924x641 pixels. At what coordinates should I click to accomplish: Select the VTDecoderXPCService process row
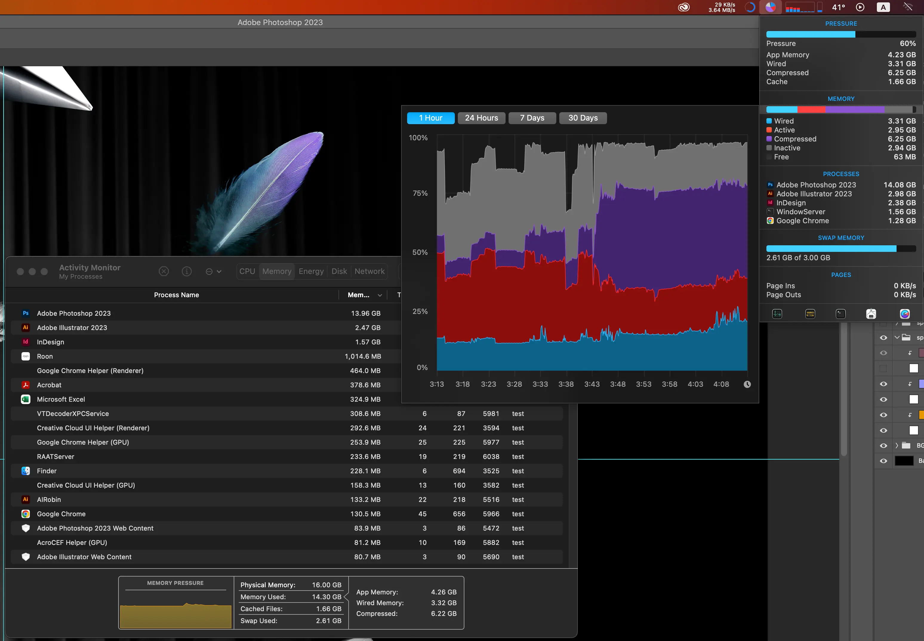[x=287, y=414]
